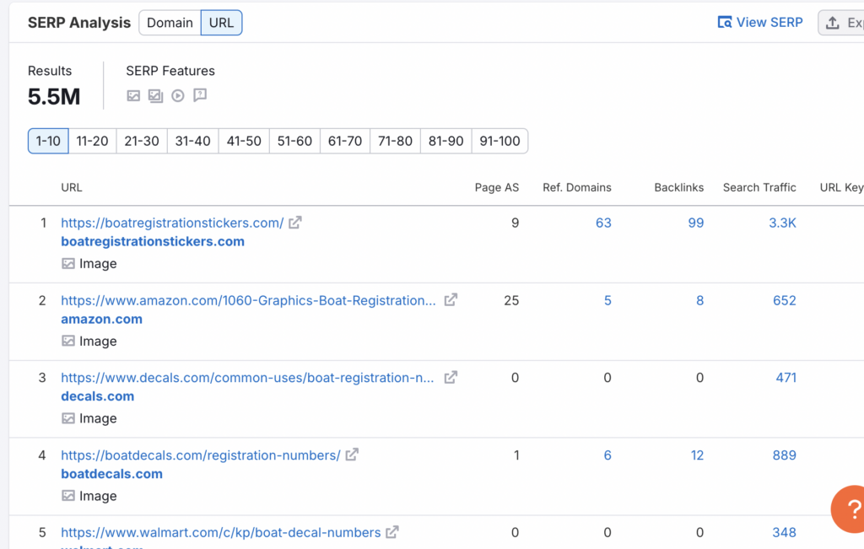
Task: Select results range 1-10
Action: coord(48,141)
